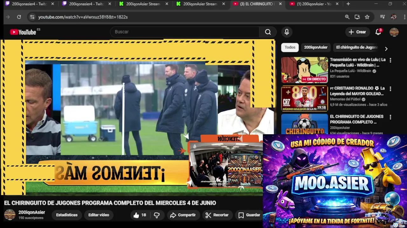Image resolution: width=407 pixels, height=228 pixels.
Task: Click the Editar vídeo button
Action: pos(99,215)
